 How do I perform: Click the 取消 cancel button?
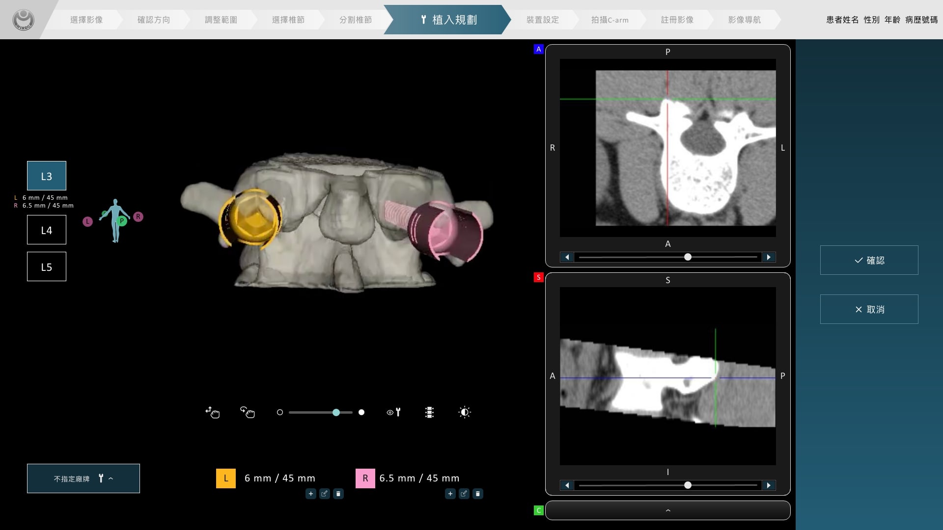(x=869, y=309)
